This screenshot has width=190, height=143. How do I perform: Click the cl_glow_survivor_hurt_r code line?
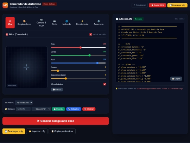(135, 76)
